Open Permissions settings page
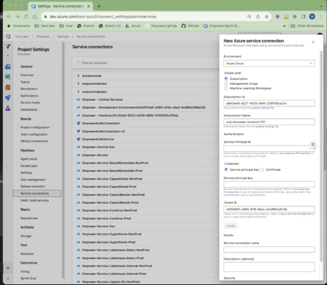This screenshot has width=327, height=285. coord(29,89)
